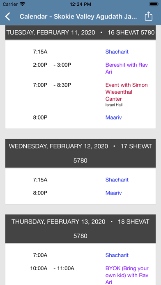Open Thursday's Shacharit event
The height and width of the screenshot is (285, 161).
[x=117, y=255]
